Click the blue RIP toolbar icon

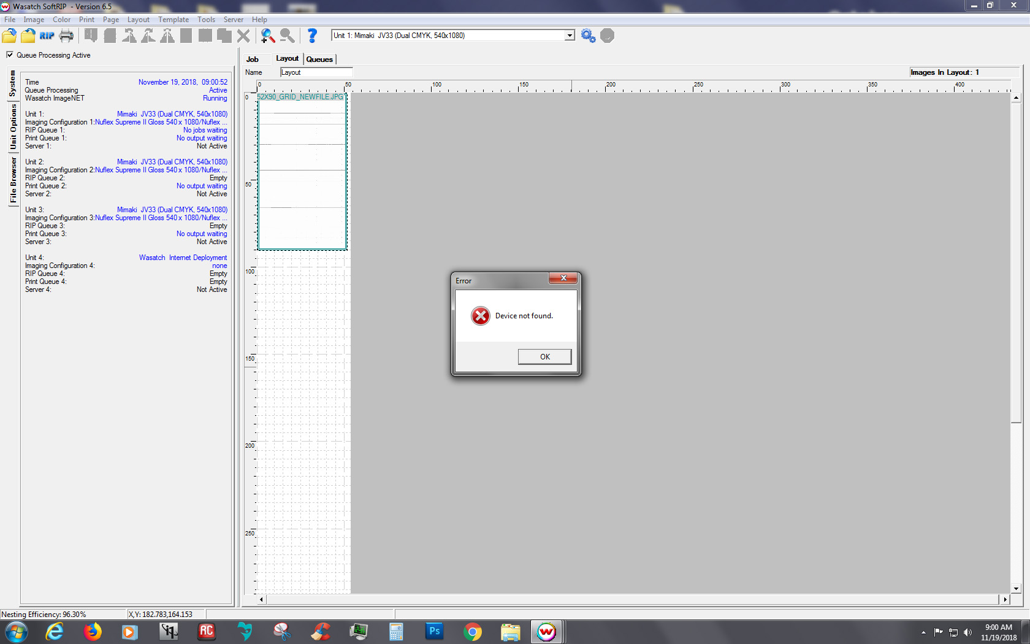pyautogui.click(x=47, y=36)
